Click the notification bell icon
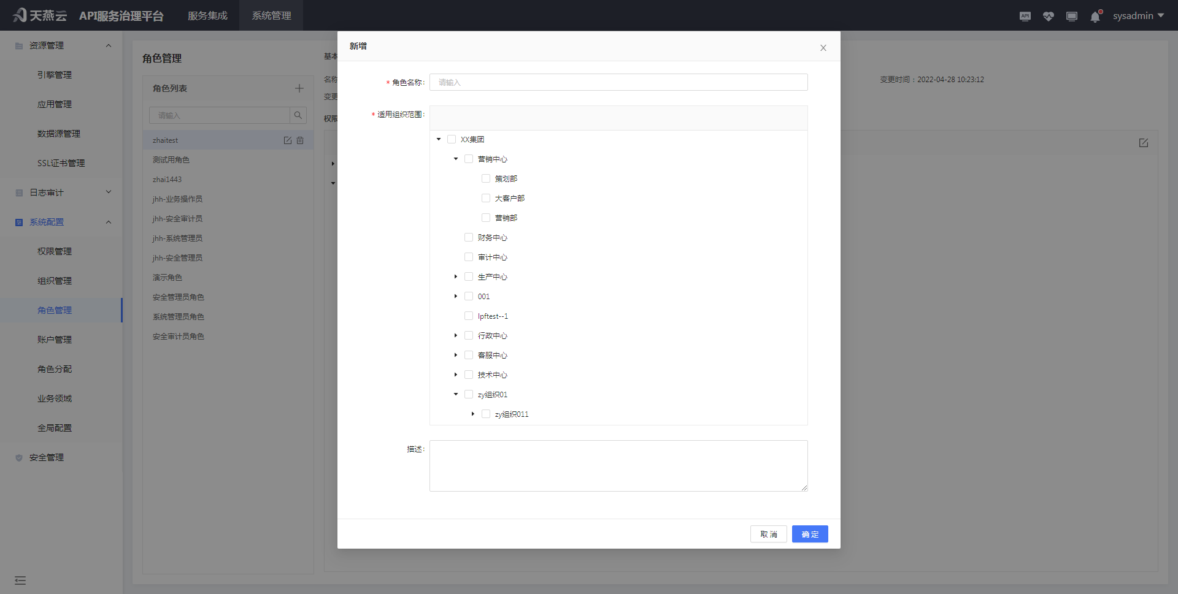This screenshot has height=594, width=1178. [1095, 17]
